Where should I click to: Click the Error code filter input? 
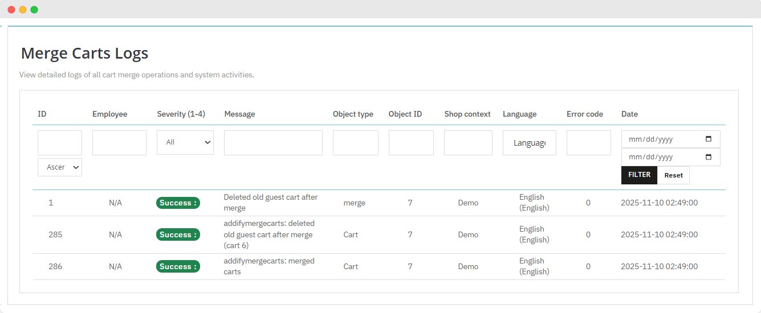click(x=588, y=143)
